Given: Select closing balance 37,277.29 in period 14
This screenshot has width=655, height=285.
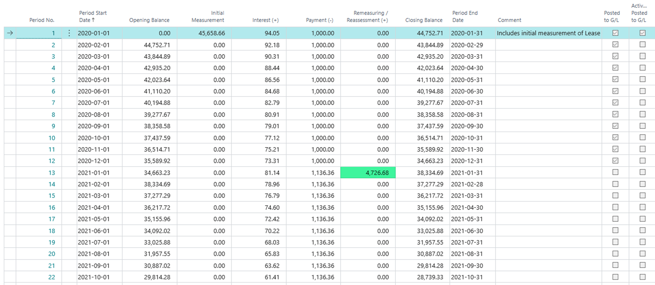Looking at the screenshot, I should coord(430,185).
